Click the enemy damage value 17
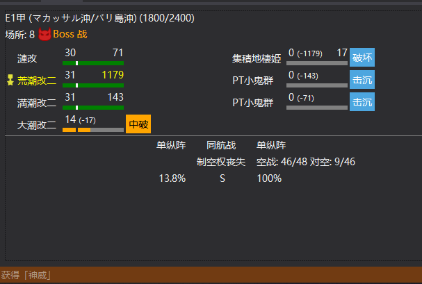This screenshot has width=422, height=284. (x=342, y=53)
